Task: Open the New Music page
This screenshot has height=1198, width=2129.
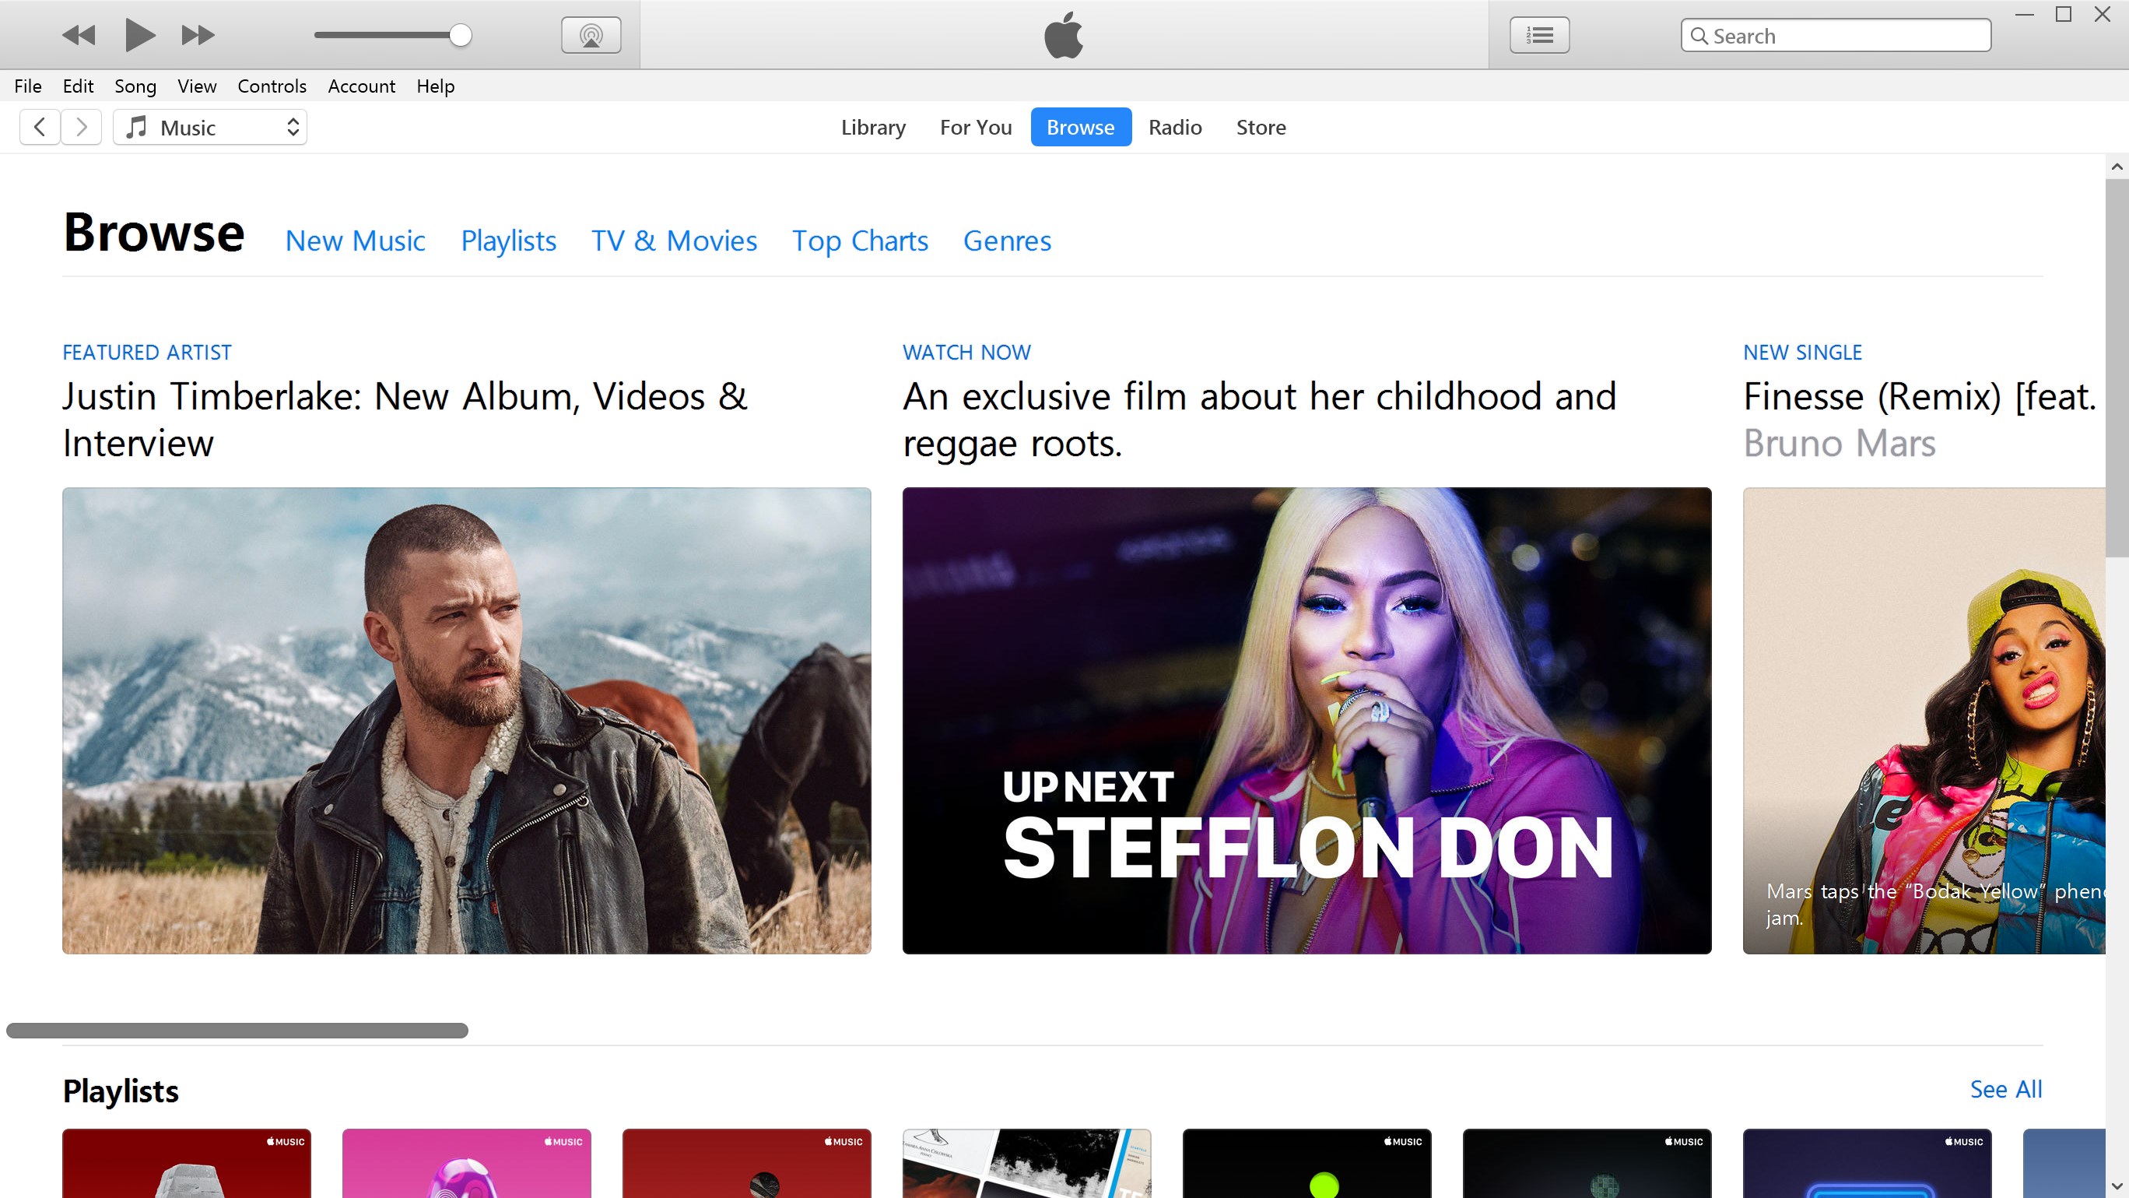Action: coord(355,241)
